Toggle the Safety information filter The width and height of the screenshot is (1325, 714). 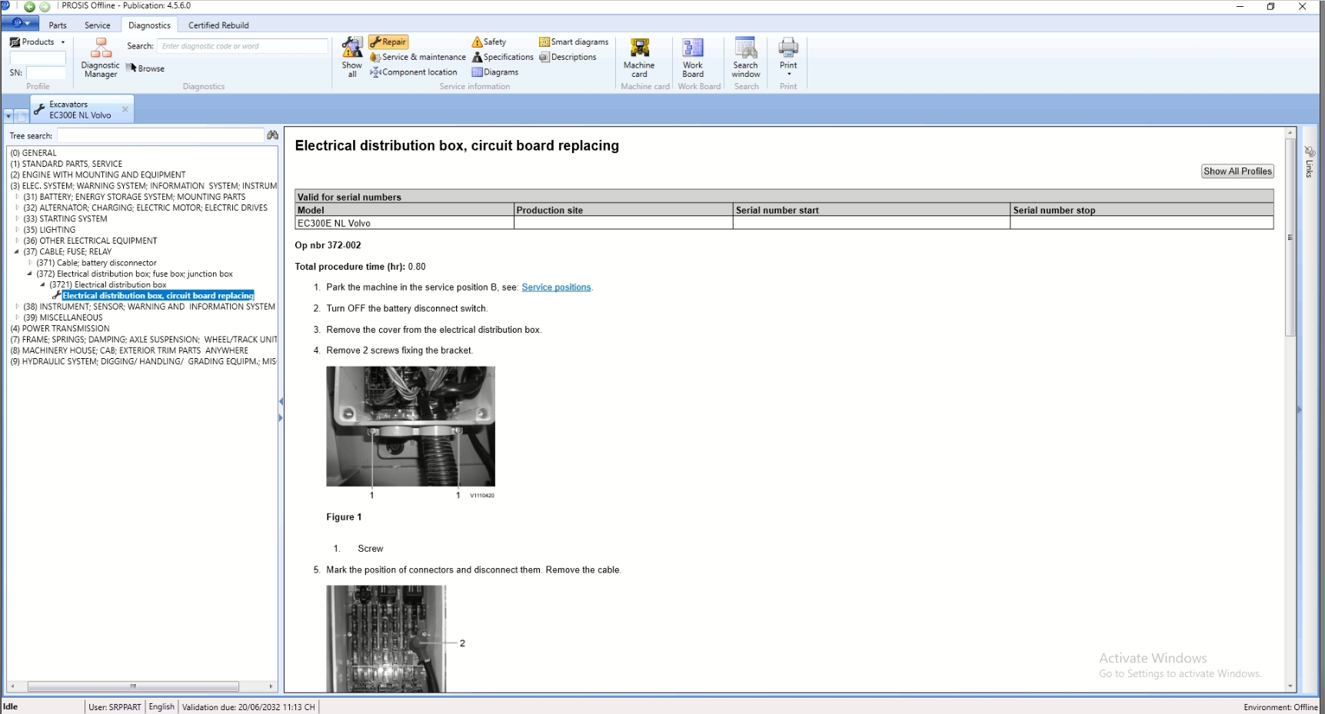489,42
